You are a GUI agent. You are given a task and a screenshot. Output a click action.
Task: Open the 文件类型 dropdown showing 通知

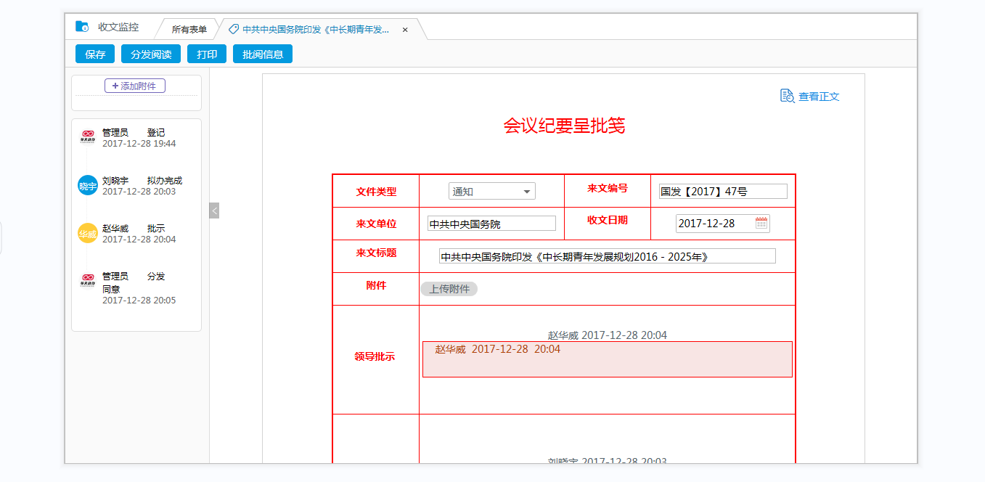tap(491, 192)
